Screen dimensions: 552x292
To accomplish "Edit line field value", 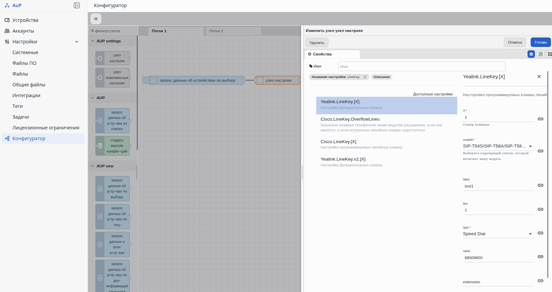I will 498,210.
